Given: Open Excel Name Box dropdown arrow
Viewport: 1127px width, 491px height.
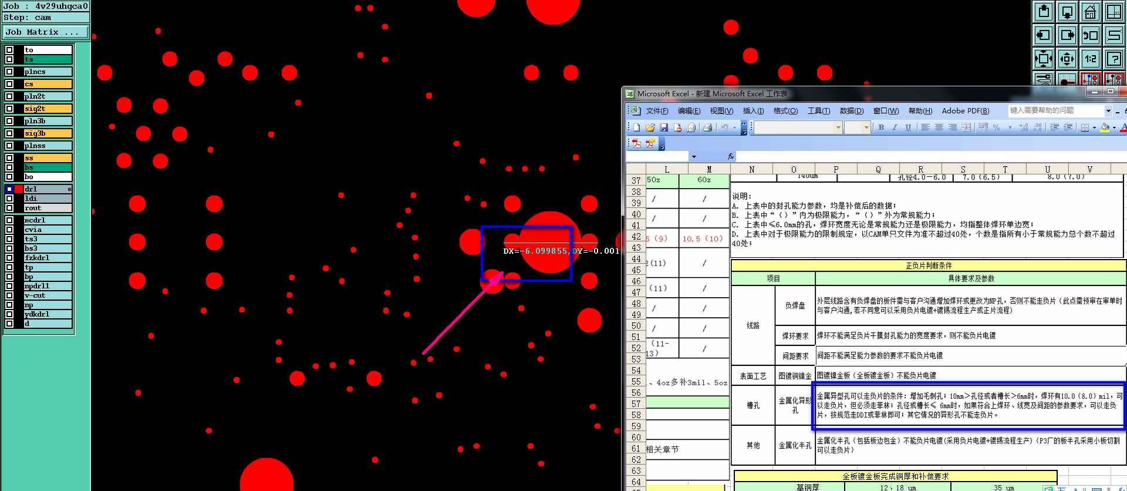Looking at the screenshot, I should click(x=694, y=156).
